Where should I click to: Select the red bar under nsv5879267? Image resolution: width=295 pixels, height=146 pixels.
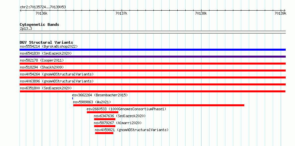coord(105,126)
